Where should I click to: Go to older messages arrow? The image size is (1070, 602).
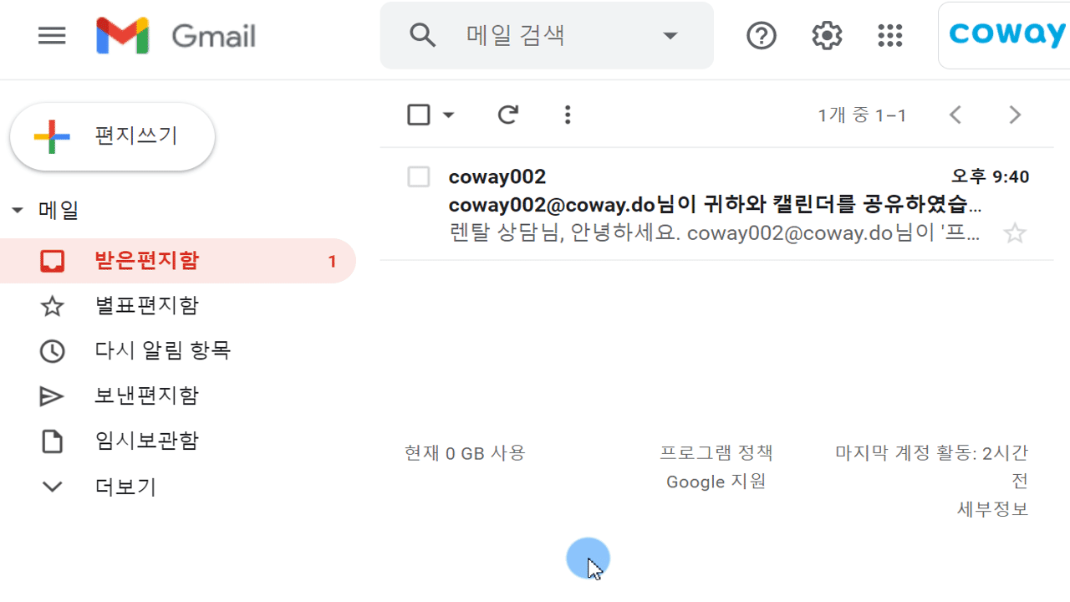[x=1015, y=115]
